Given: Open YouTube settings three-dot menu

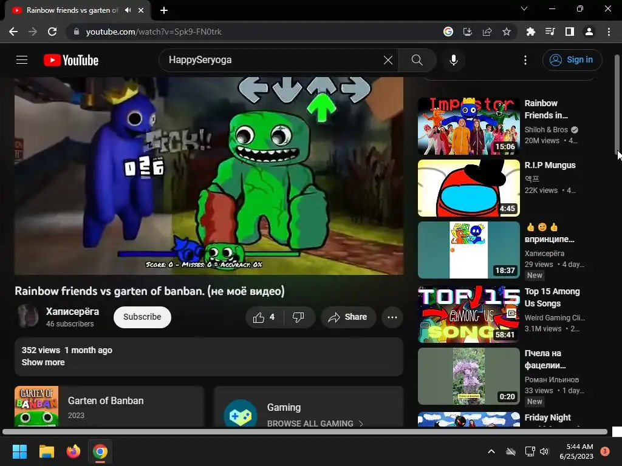Looking at the screenshot, I should tap(525, 60).
